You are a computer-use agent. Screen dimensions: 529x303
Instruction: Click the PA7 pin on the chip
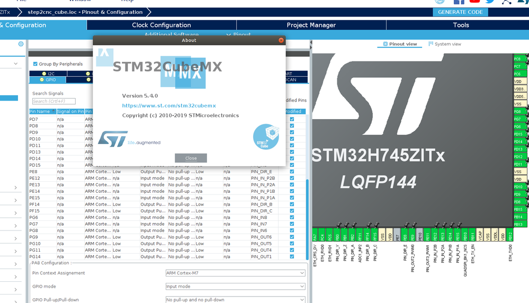coord(315,235)
